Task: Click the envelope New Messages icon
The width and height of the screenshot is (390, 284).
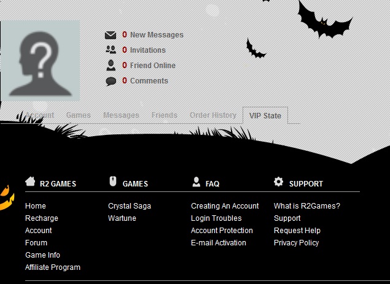Action: click(x=111, y=35)
